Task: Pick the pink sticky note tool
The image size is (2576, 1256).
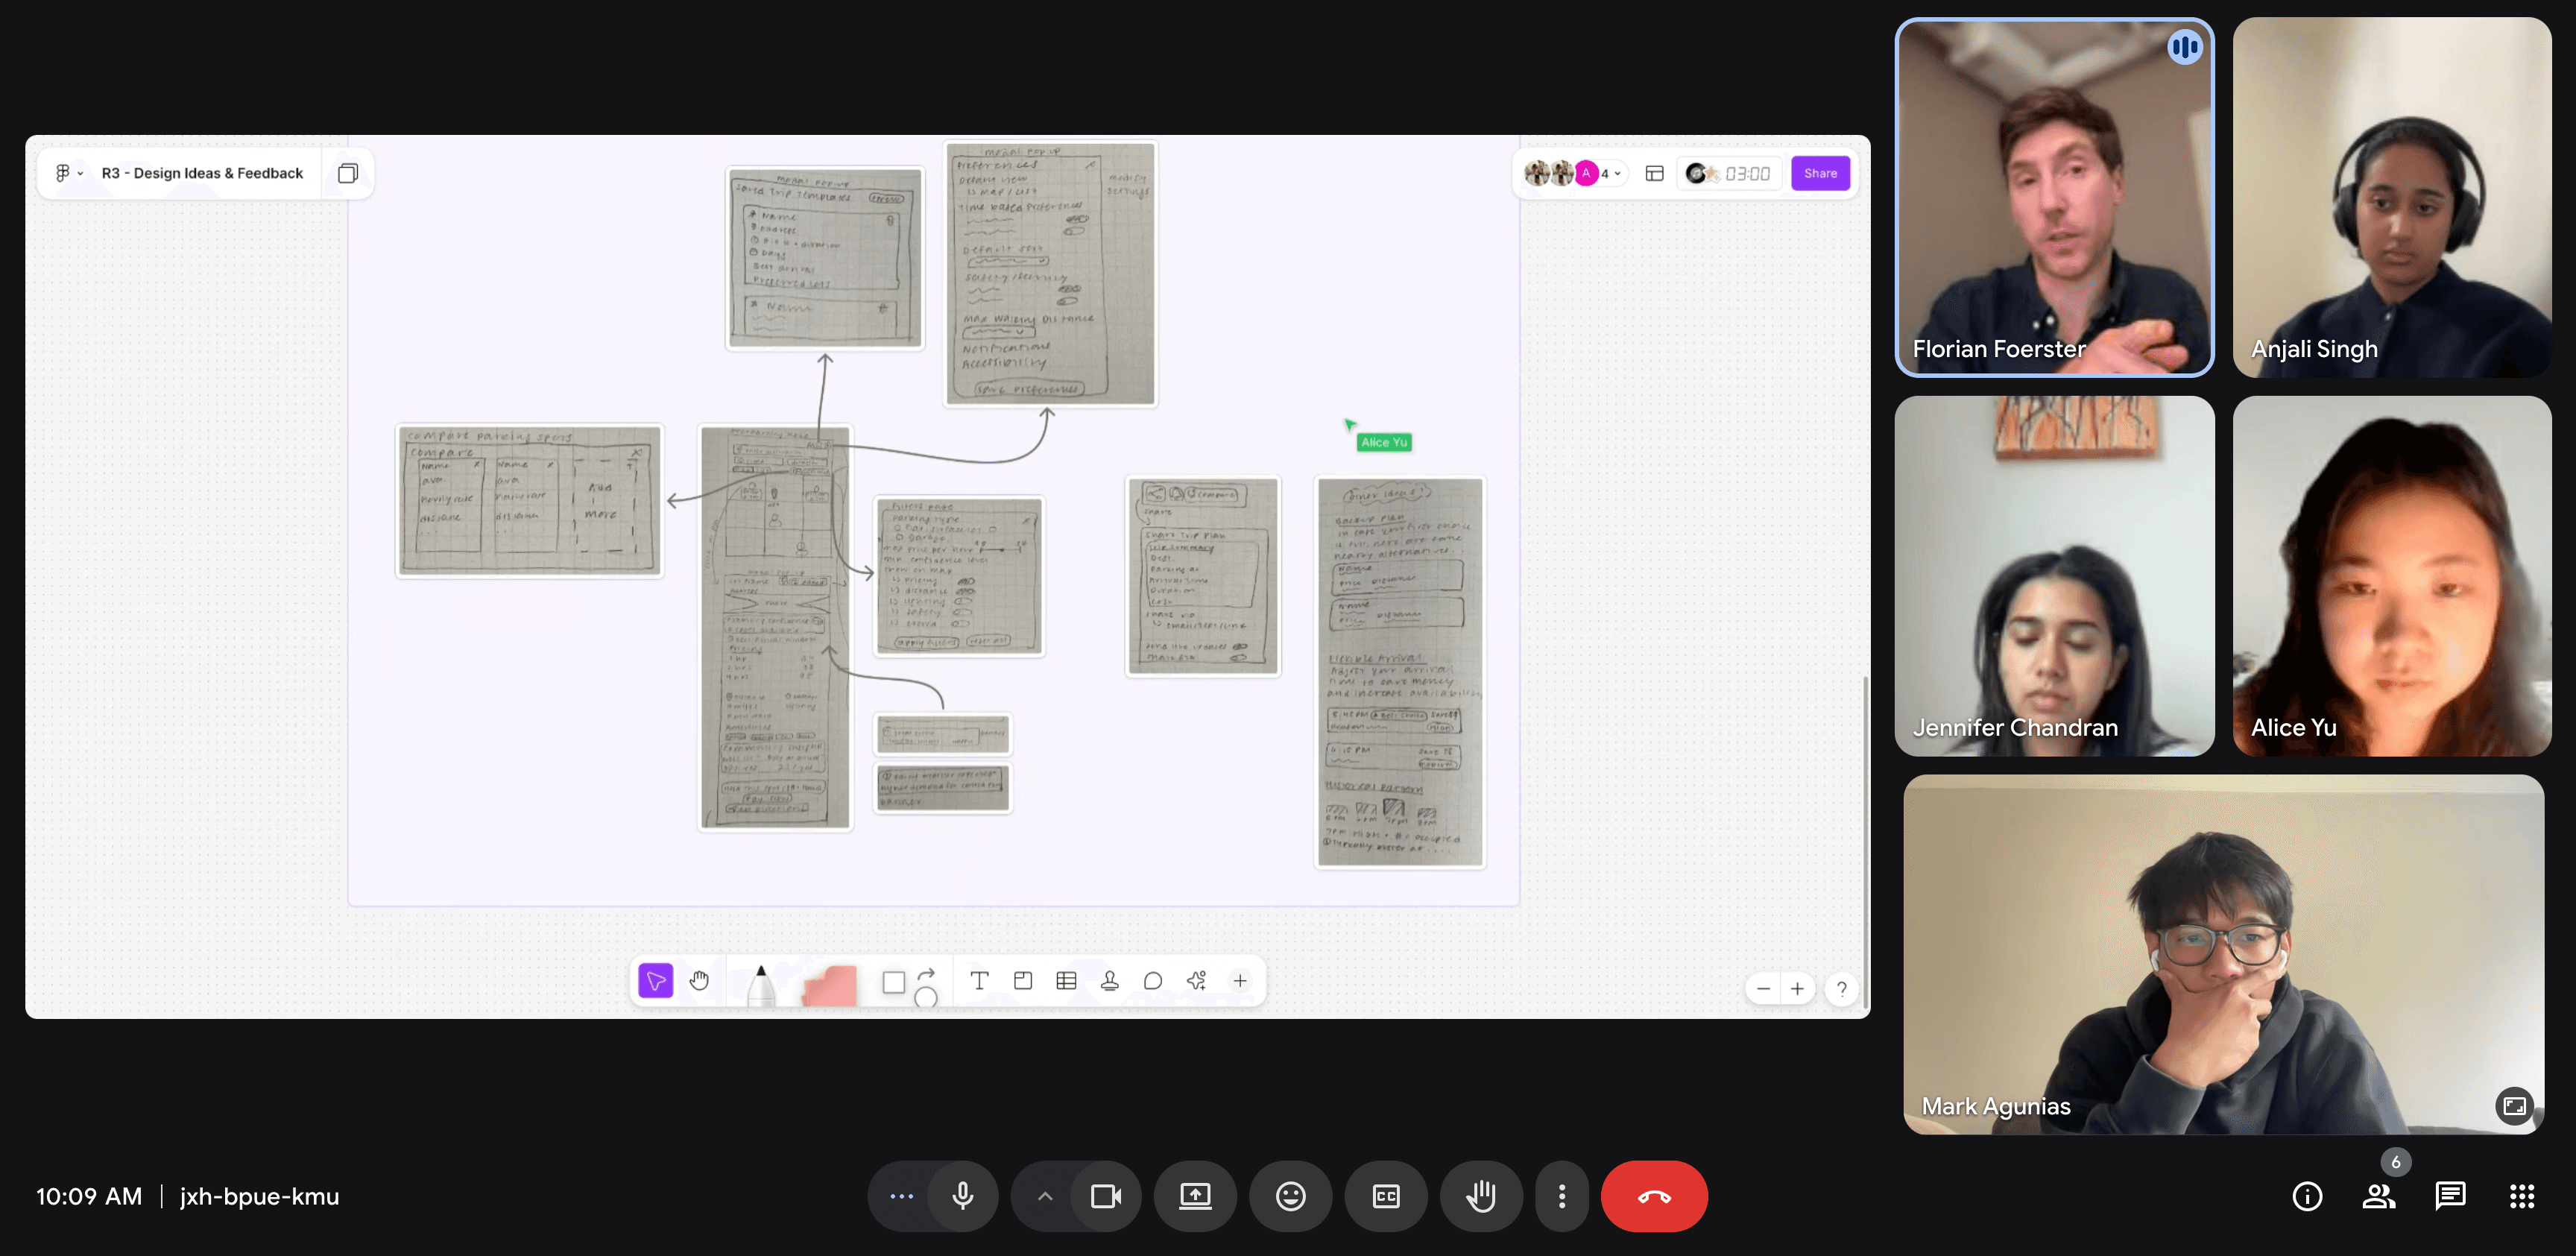Action: click(x=830, y=984)
